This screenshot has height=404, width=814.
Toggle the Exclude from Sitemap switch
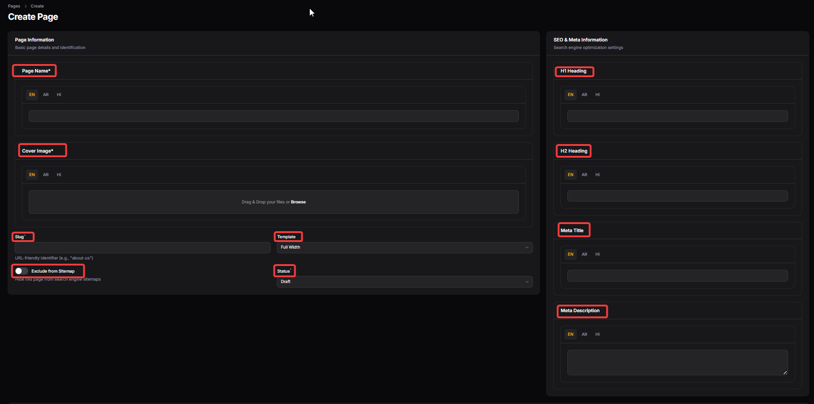click(x=21, y=271)
